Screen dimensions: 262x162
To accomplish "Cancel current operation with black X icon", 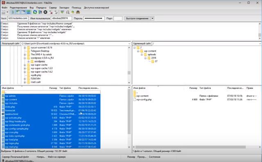I will (x=45, y=12).
